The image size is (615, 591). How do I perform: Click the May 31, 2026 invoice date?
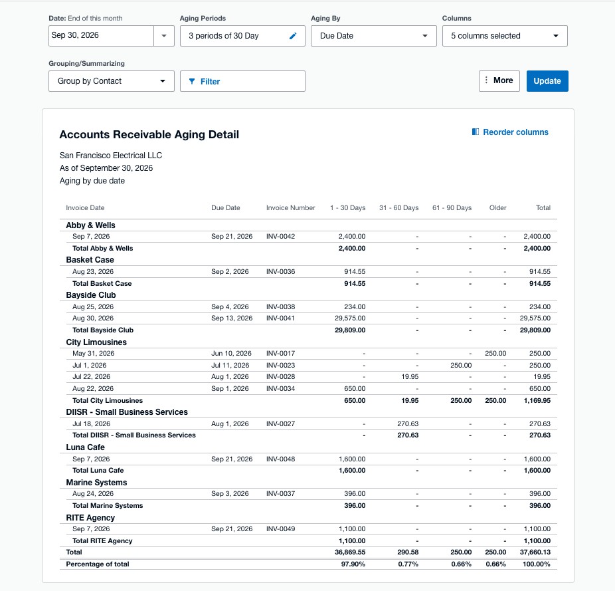tap(94, 354)
